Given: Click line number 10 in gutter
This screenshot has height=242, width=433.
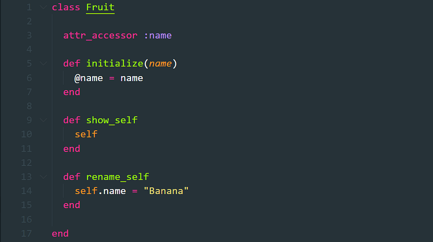Looking at the screenshot, I should pyautogui.click(x=27, y=134).
